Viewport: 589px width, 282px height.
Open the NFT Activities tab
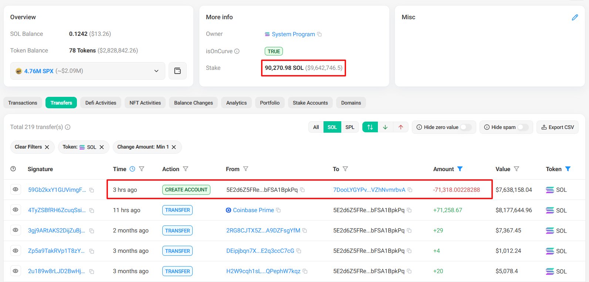point(145,103)
